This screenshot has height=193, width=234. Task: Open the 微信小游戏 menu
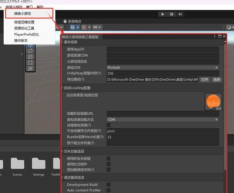click(x=14, y=7)
